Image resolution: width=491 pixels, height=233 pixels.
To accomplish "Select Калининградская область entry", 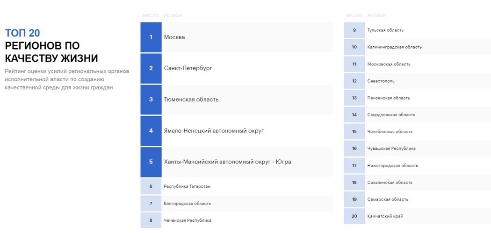I will tap(417, 47).
